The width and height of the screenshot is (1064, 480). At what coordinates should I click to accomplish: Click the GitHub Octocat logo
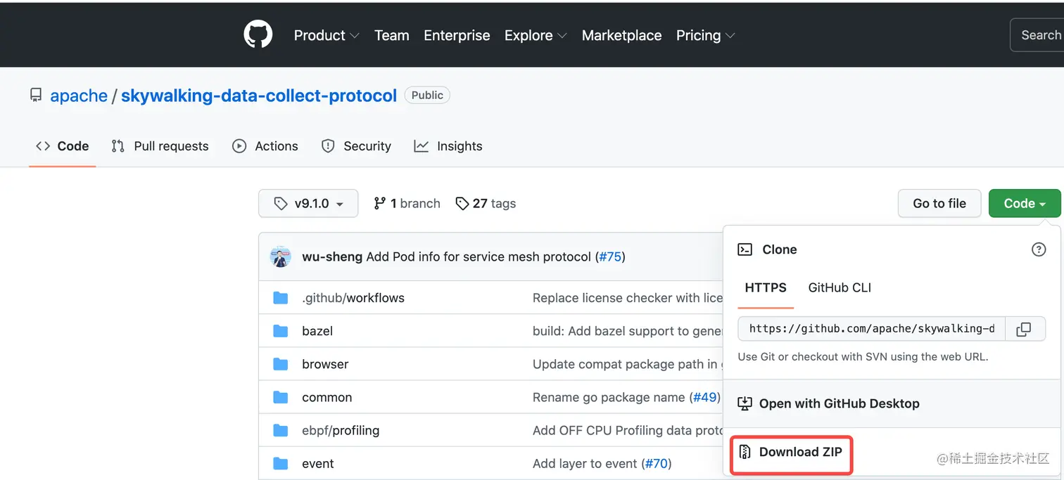(258, 34)
